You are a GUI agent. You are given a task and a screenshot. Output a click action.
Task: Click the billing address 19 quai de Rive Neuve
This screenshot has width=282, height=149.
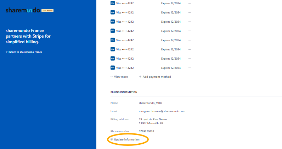click(153, 119)
